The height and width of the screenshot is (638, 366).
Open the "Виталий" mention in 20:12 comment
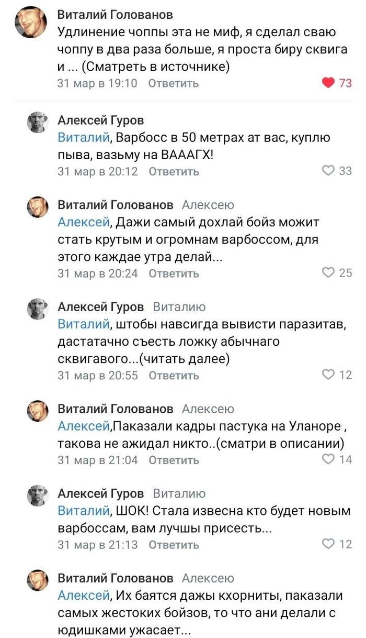click(83, 138)
